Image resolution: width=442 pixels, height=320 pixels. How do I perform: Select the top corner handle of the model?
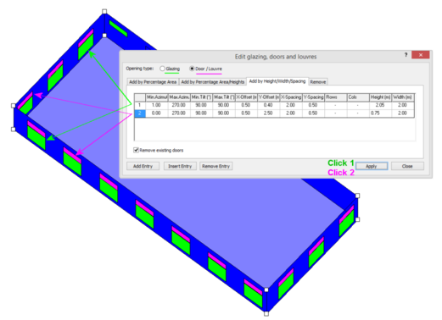pyautogui.click(x=104, y=11)
